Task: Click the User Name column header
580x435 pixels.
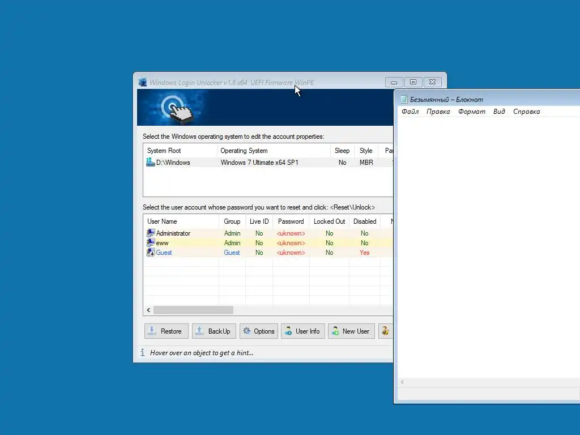Action: pos(181,221)
